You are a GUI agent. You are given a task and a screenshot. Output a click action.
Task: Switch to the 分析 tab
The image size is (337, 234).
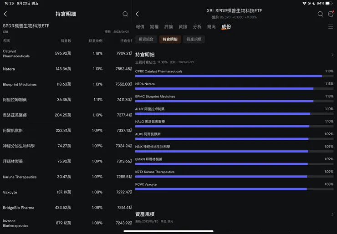197,27
